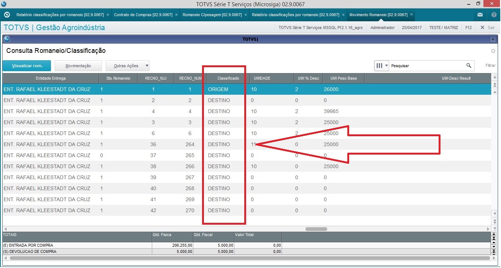
Task: Click the Administrador user label
Action: click(383, 28)
